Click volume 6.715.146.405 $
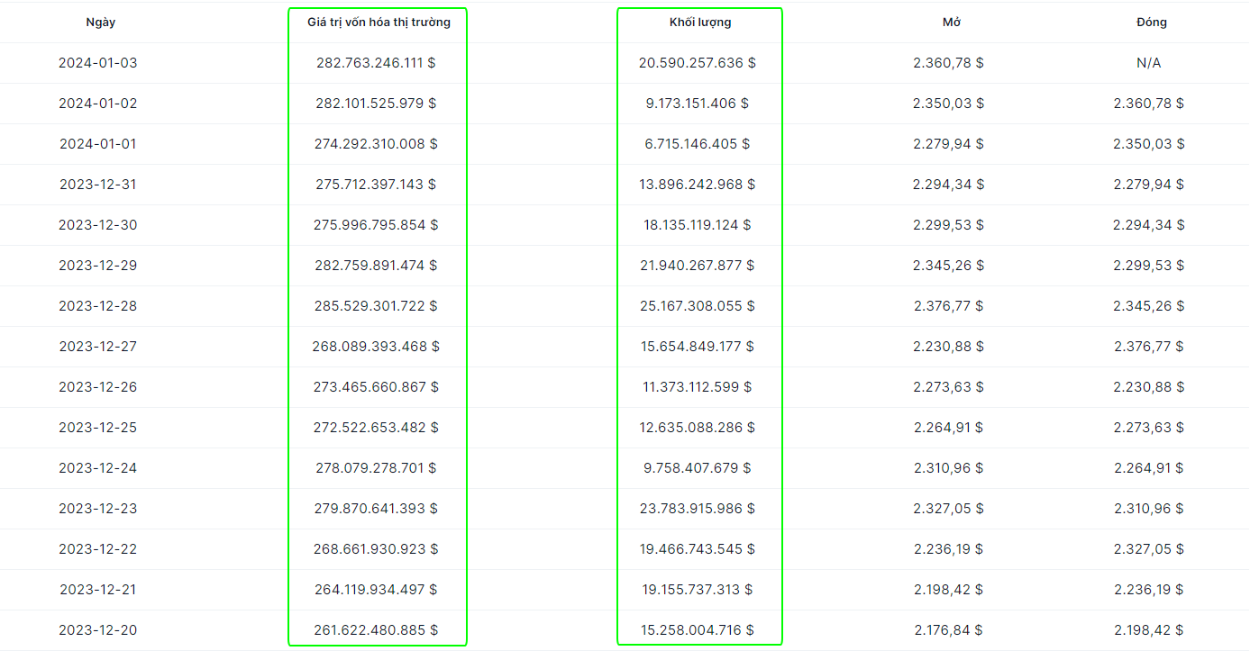Viewport: 1250px width, 651px height. 698,144
